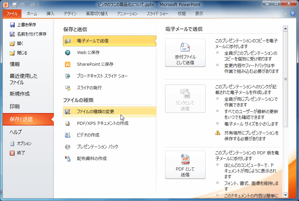Image resolution: width=299 pixels, height=201 pixels.
Task: Switch to the 挿入 tab
Action: 50,13
